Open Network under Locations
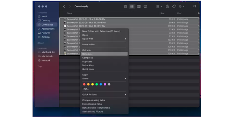The image size is (237, 118). tap(47, 60)
